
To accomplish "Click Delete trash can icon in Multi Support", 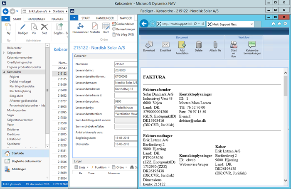I will 199,44.
